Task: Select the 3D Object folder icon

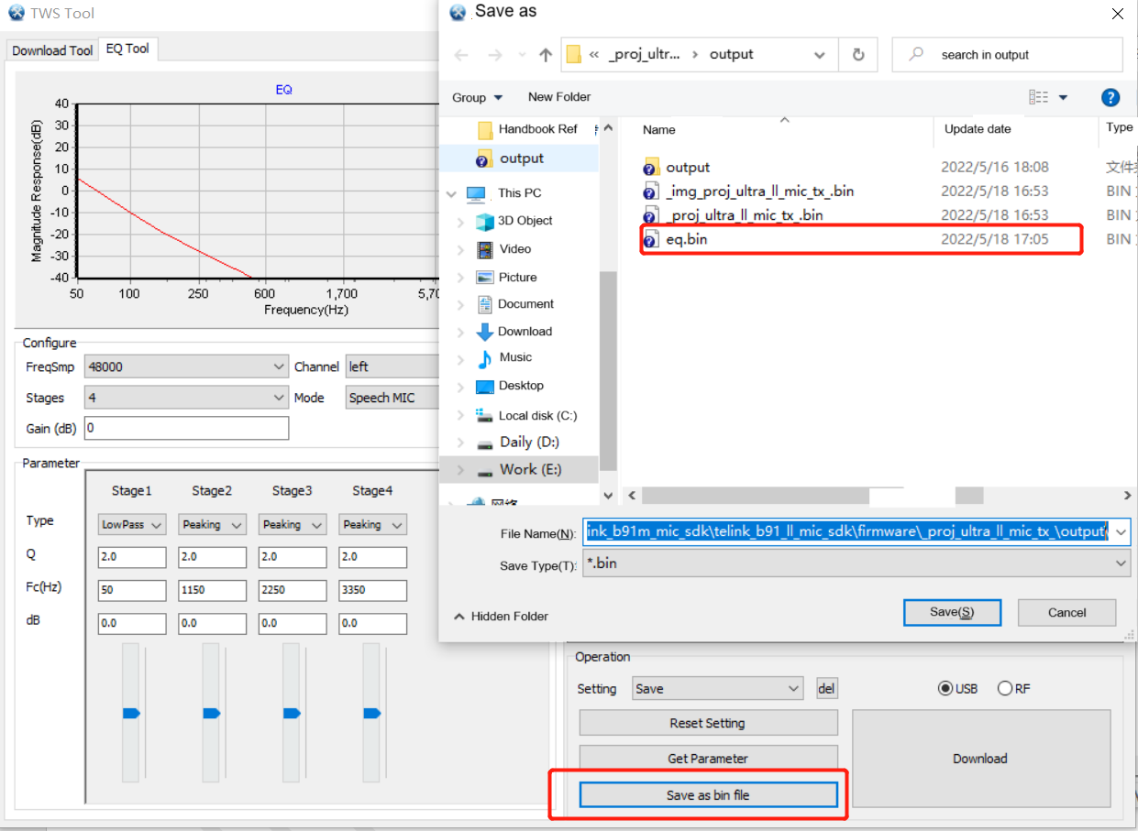Action: pyautogui.click(x=485, y=221)
